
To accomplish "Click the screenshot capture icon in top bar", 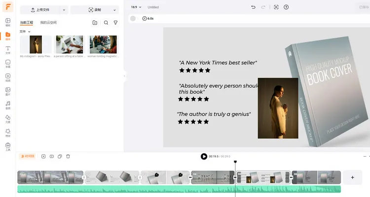I will [x=276, y=7].
